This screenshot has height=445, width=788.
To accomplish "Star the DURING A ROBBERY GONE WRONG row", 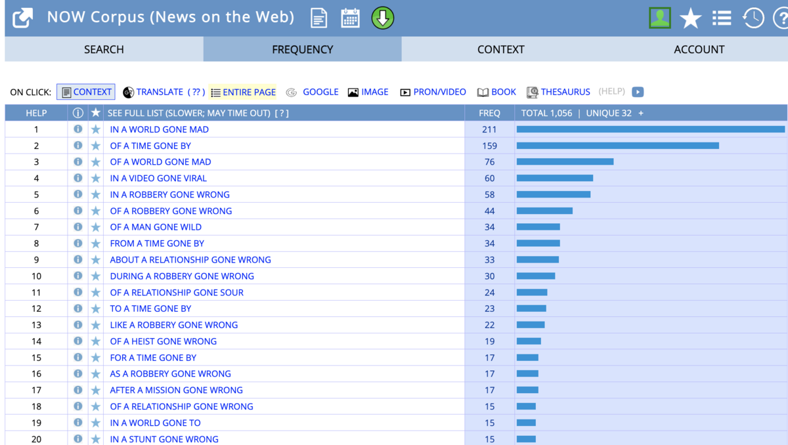I will point(96,276).
